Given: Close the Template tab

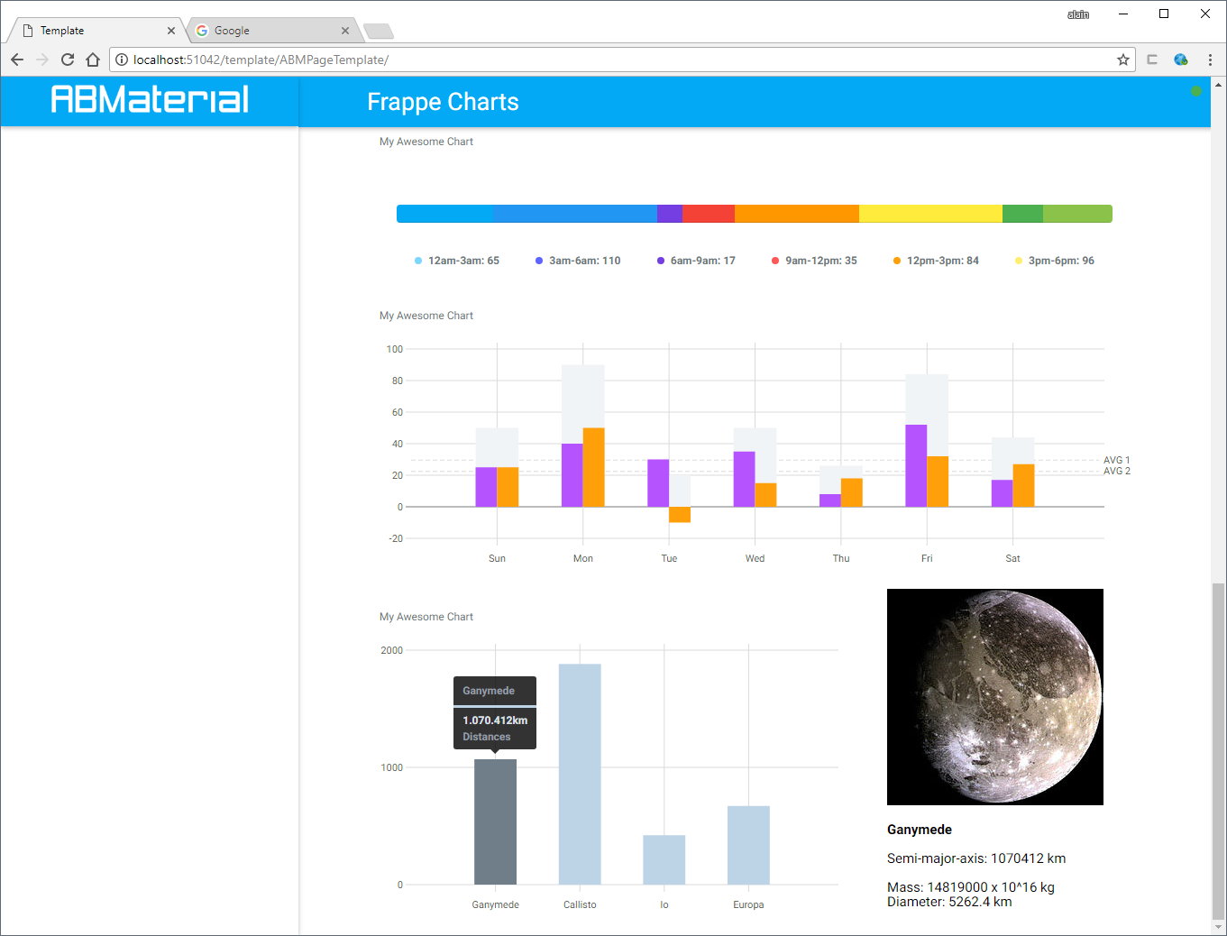Looking at the screenshot, I should 171,31.
